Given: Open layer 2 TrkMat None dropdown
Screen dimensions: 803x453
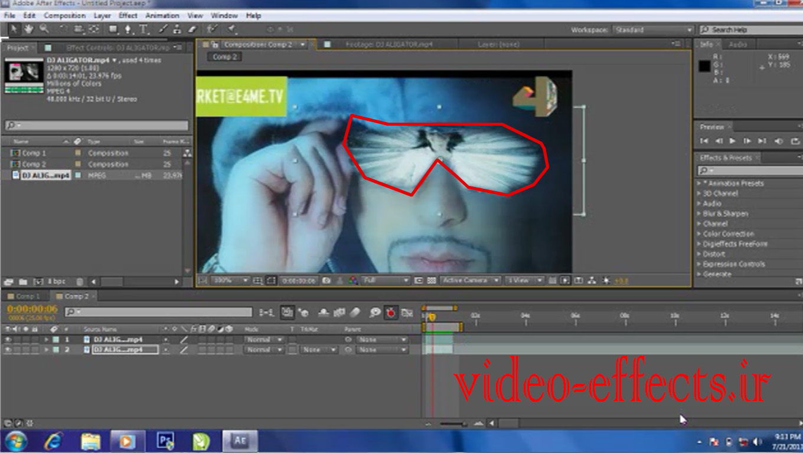Looking at the screenshot, I should (318, 350).
